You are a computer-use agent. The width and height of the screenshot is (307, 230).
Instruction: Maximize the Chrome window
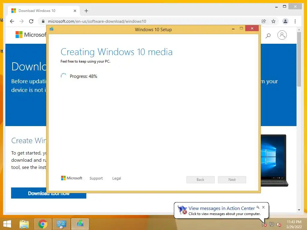tap(285, 7)
